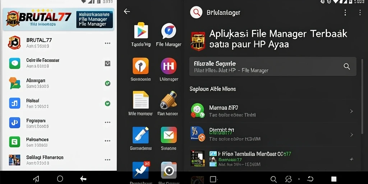Open the three-dot menu on the Palroances row

[107, 141]
